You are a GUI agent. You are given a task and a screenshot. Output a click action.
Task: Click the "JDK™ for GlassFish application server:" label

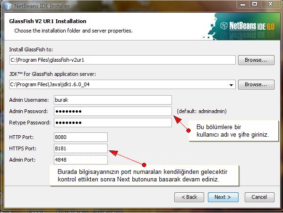click(52, 74)
